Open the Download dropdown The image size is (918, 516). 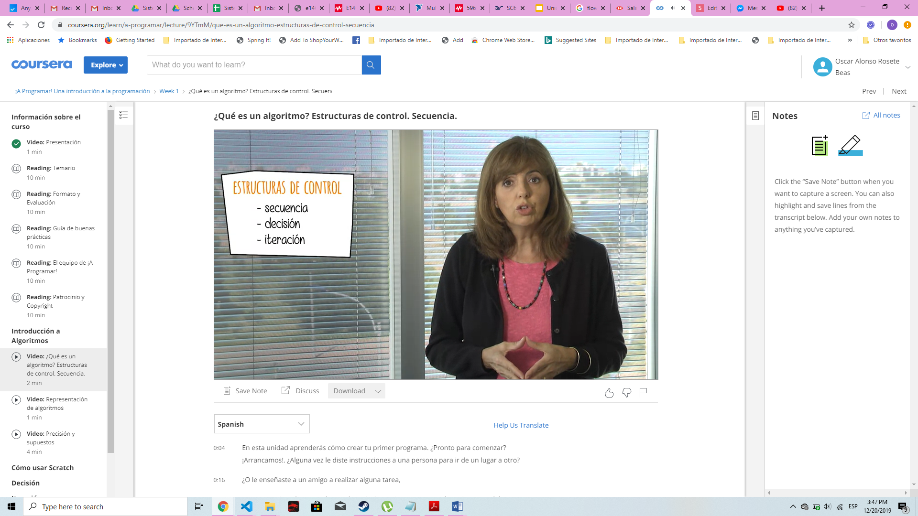coord(357,391)
